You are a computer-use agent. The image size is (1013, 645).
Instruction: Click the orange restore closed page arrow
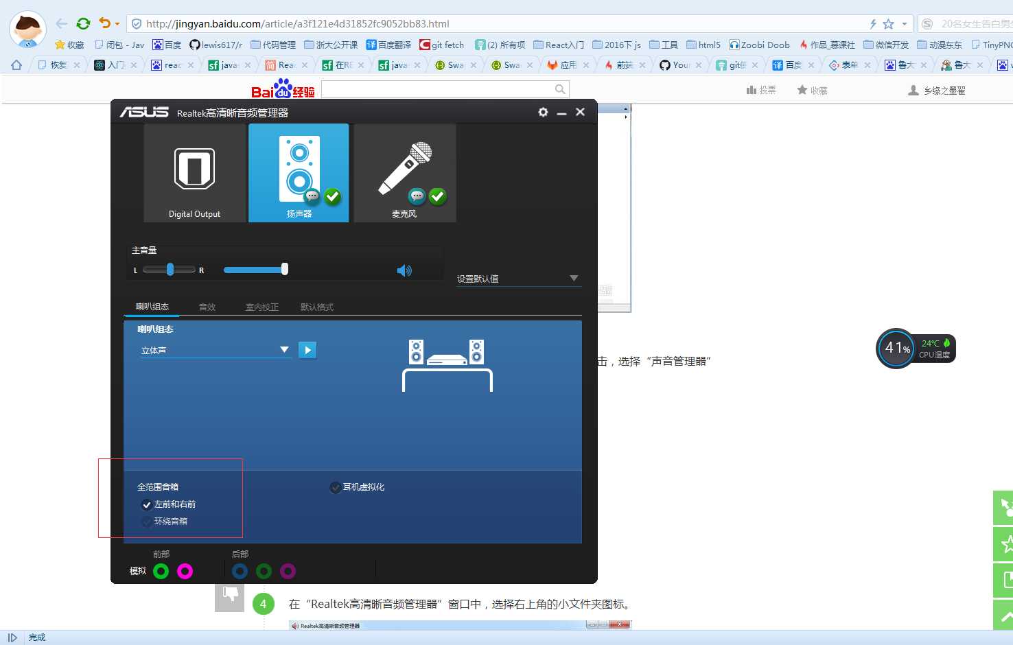coord(104,23)
